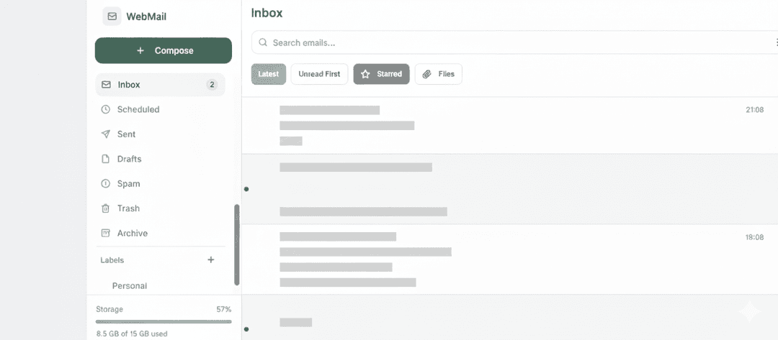Enable Unread First sorting
The height and width of the screenshot is (340, 778).
(x=319, y=74)
